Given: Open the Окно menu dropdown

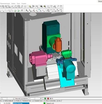Looking at the screenshot, I should coord(18,4).
